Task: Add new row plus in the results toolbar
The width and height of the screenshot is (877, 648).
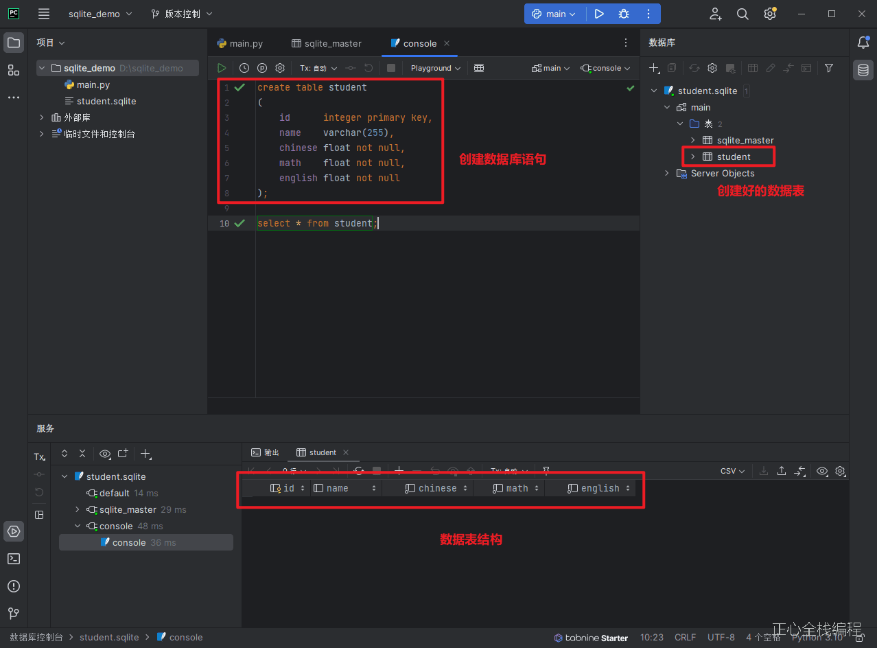Action: pyautogui.click(x=399, y=471)
